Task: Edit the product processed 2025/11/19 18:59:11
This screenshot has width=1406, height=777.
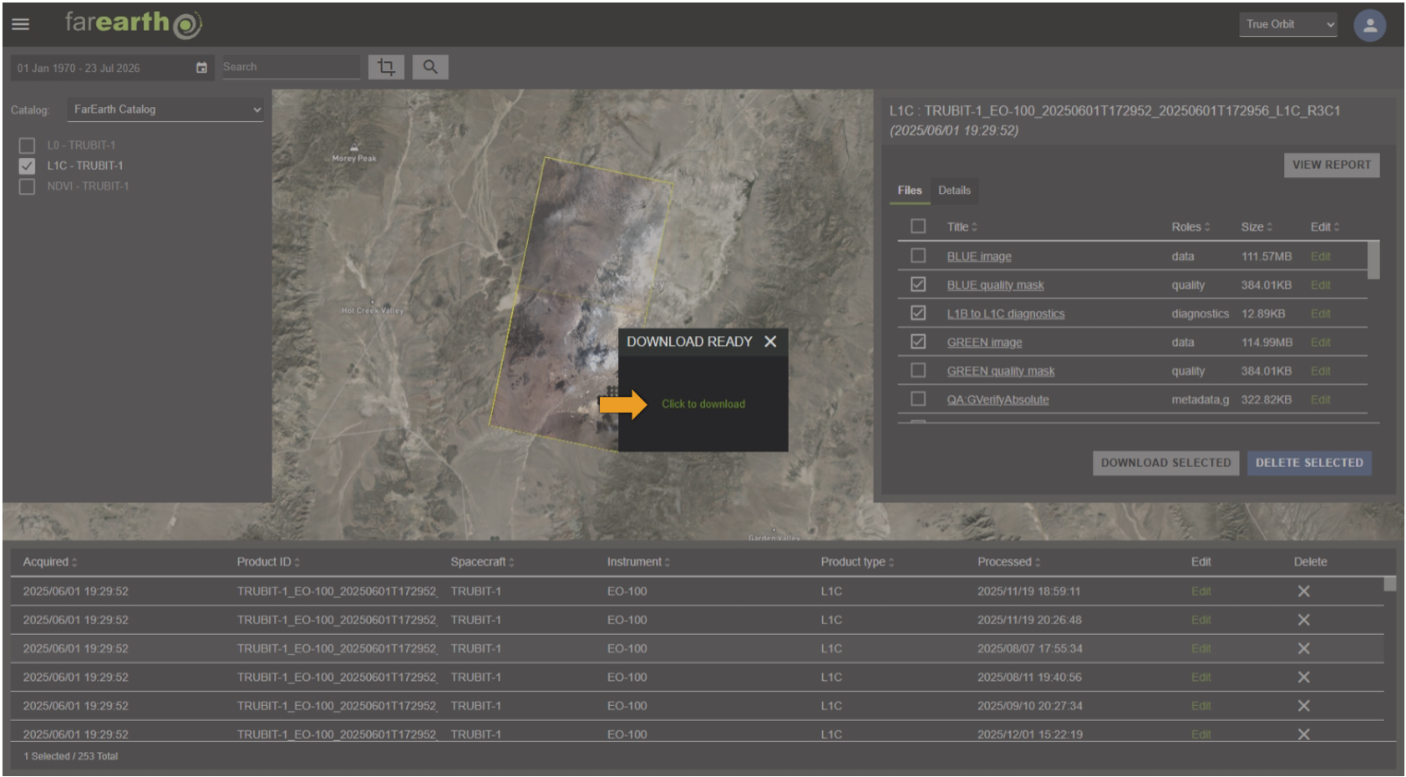Action: (1200, 592)
